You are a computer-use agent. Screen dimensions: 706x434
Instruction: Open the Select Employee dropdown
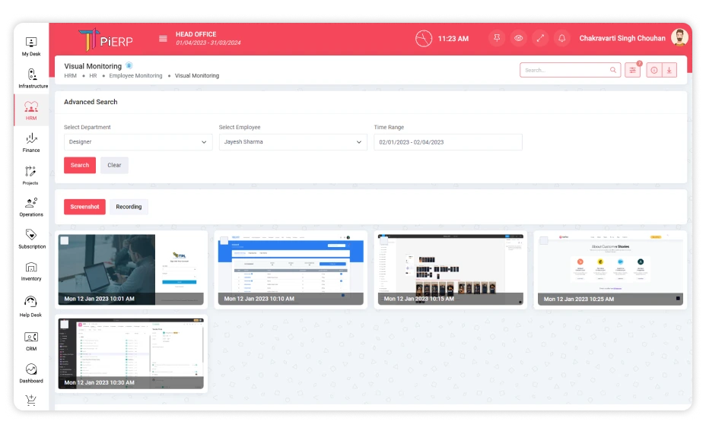293,142
